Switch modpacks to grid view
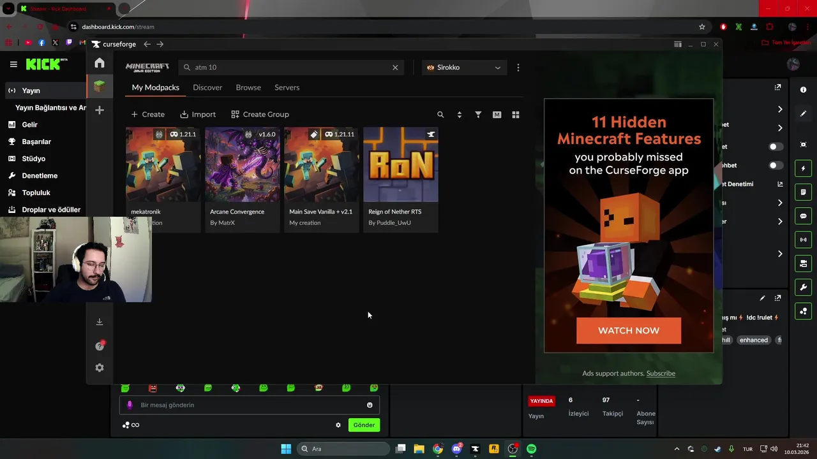 tap(516, 115)
